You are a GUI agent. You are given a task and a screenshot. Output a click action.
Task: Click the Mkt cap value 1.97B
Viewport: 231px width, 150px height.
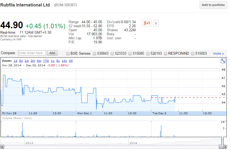pyautogui.click(x=97, y=38)
